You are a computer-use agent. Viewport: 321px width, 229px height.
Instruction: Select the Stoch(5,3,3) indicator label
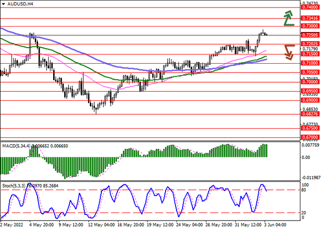coord(15,185)
